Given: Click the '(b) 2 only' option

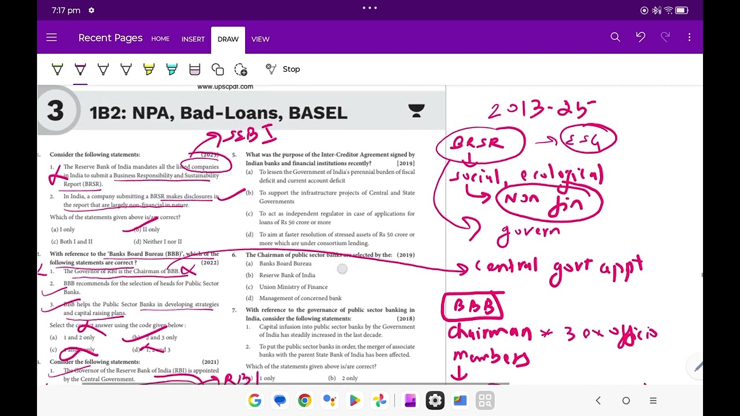Looking at the screenshot, I should tap(343, 378).
